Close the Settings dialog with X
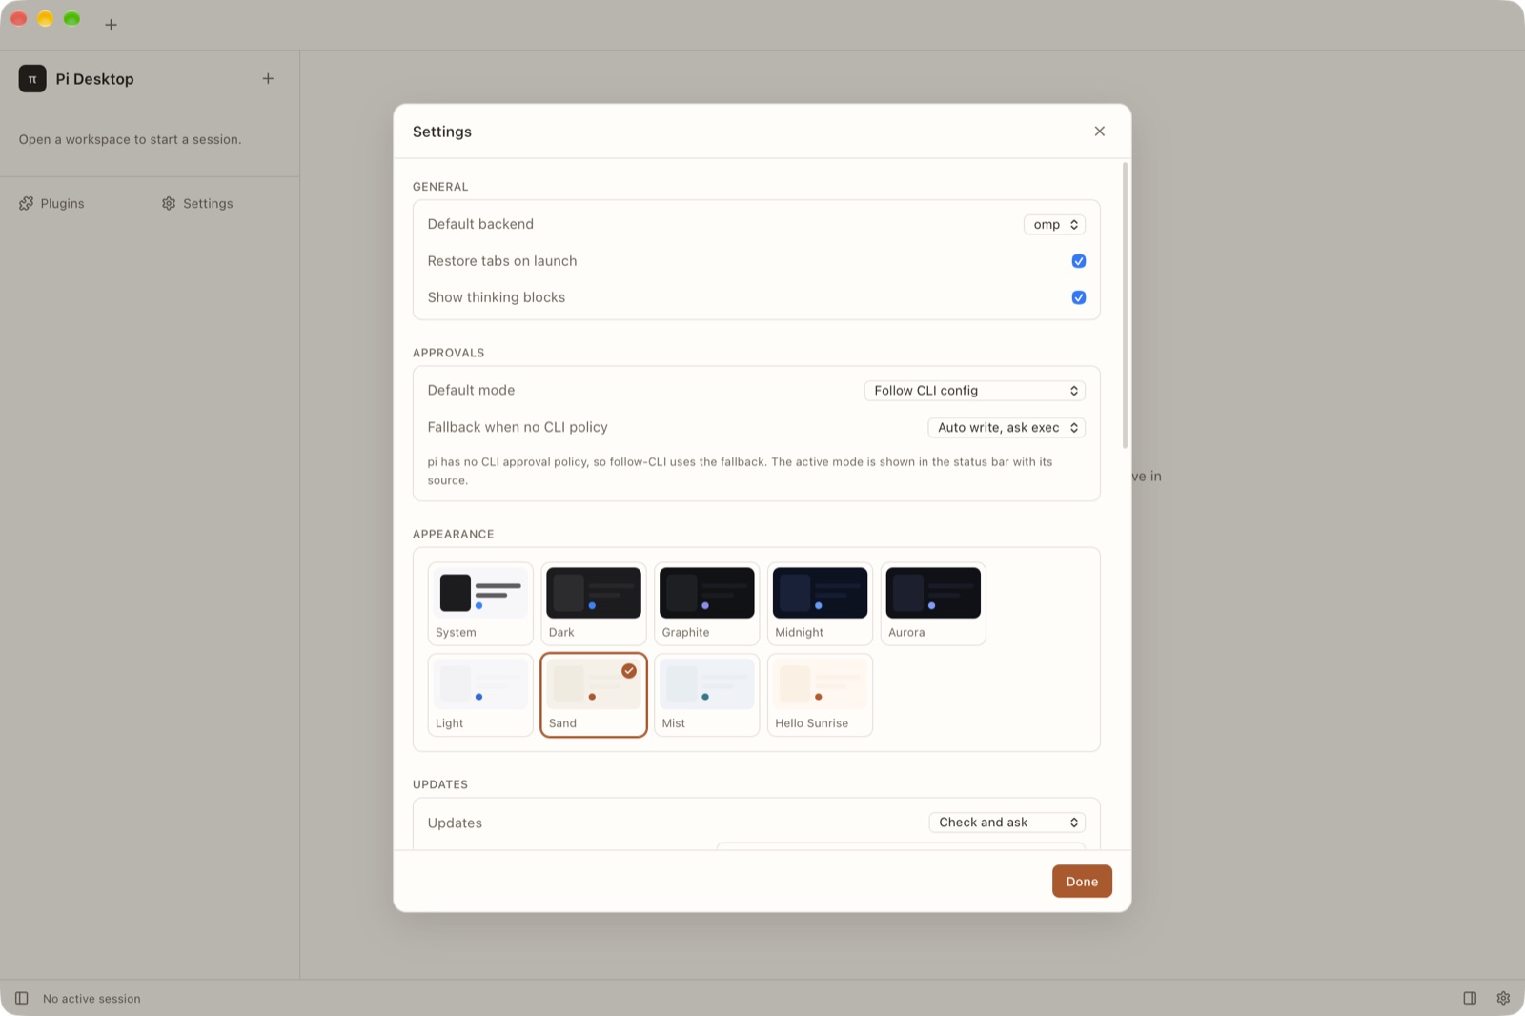 pyautogui.click(x=1100, y=132)
